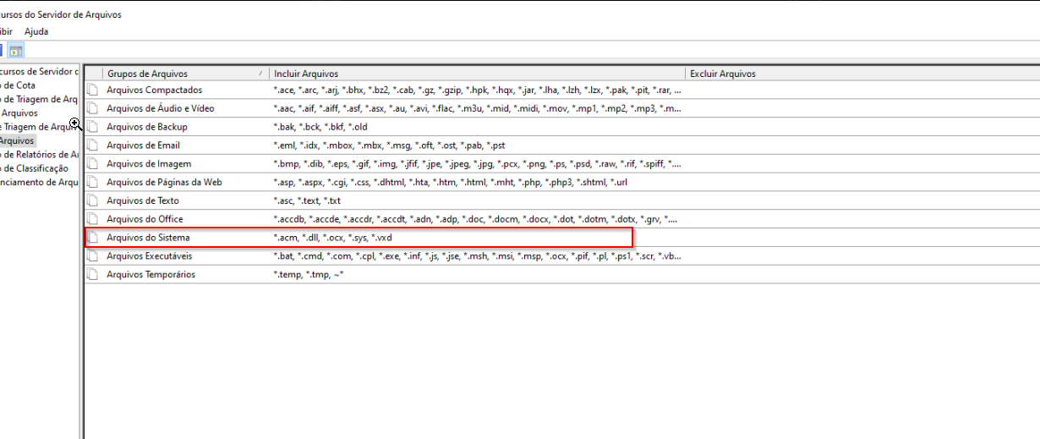This screenshot has width=1040, height=439.
Task: Click the Arquivos Executáveis row icon
Action: [x=92, y=256]
